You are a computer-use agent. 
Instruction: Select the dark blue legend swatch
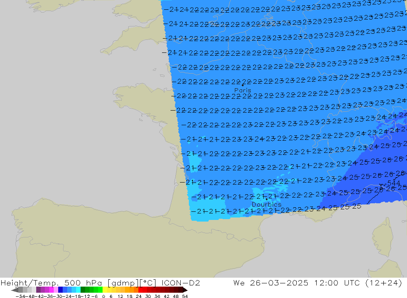click(x=60, y=290)
